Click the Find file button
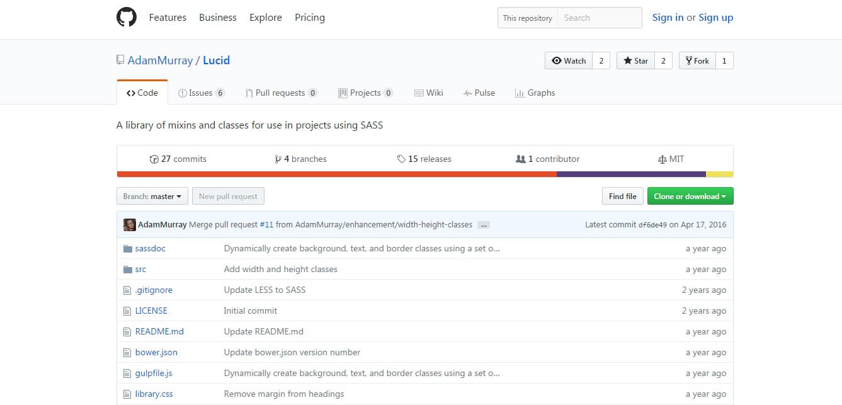This screenshot has width=842, height=405. 623,197
